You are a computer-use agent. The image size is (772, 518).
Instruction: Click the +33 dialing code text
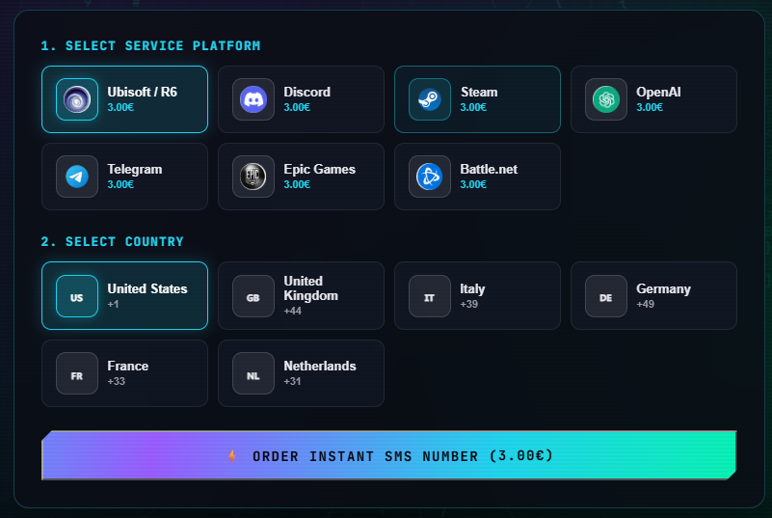coord(116,381)
